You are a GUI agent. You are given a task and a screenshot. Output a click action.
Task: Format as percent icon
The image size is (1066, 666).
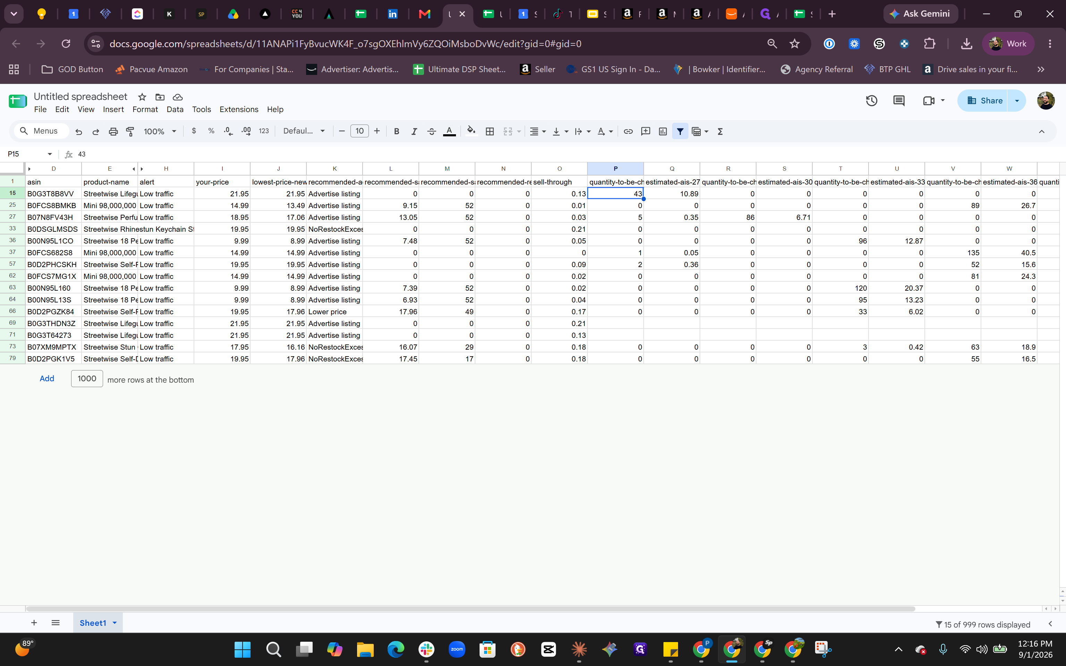click(x=211, y=131)
